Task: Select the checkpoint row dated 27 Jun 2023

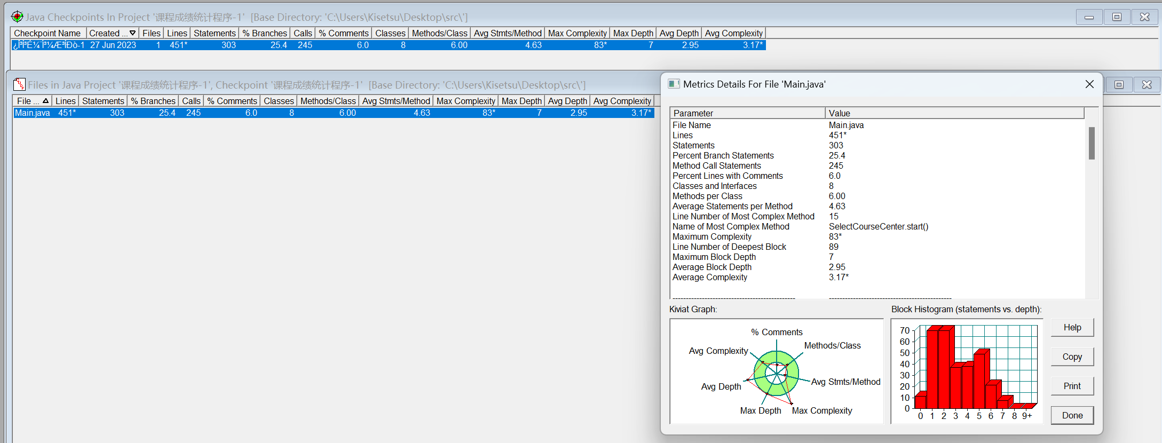Action: pos(389,45)
